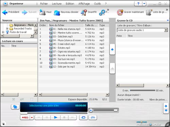Open the Edition menu
The image size is (170, 127).
pos(70,4)
